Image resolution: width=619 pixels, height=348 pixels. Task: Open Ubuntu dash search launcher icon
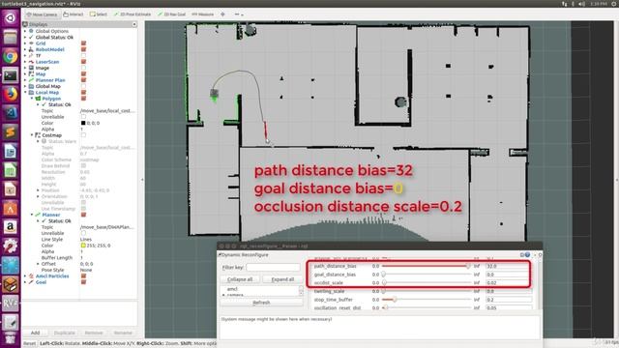11,17
